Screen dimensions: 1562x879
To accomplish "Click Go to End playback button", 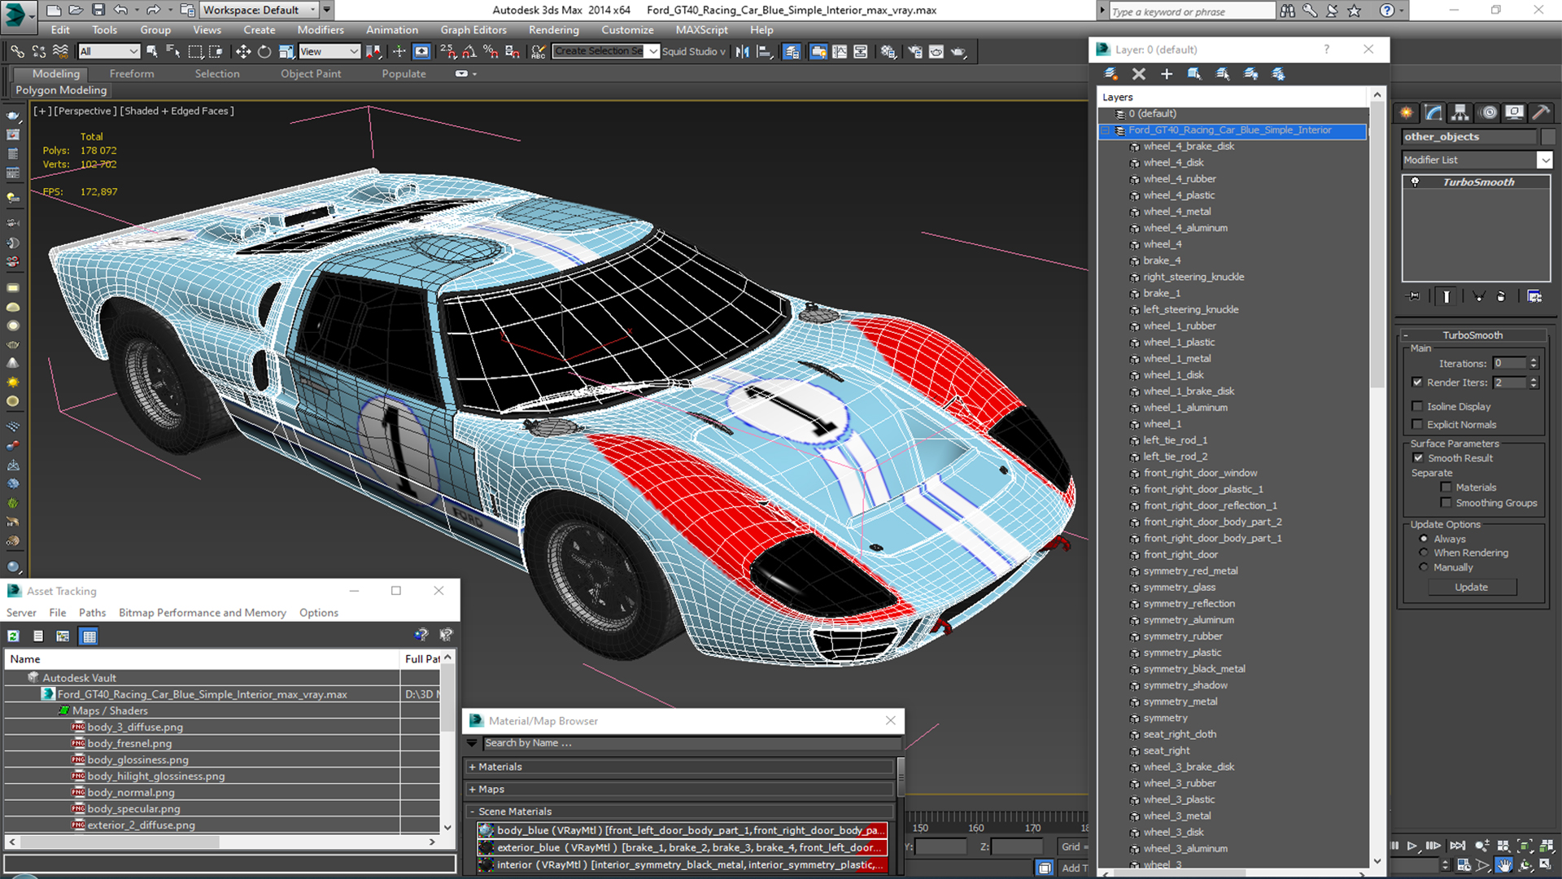I will 1457,846.
